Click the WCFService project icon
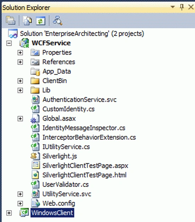195x222 pixels. pos(24,43)
